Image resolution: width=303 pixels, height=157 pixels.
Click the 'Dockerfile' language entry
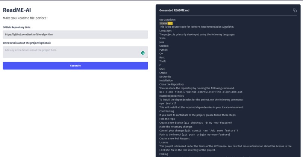click(165, 77)
